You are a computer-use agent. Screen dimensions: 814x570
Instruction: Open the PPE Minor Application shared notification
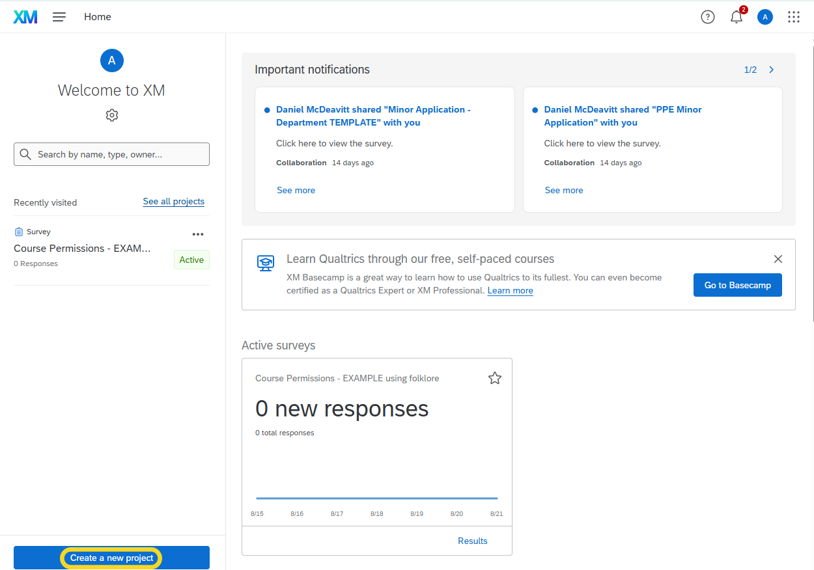tap(623, 116)
